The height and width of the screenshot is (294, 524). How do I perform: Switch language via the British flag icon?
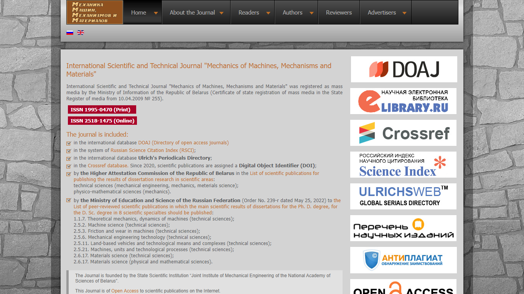point(81,33)
